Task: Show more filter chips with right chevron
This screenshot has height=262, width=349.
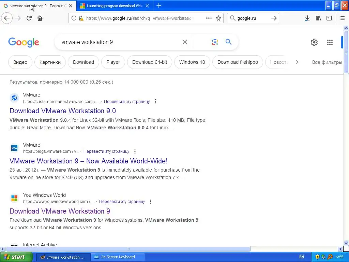Action: (297, 62)
